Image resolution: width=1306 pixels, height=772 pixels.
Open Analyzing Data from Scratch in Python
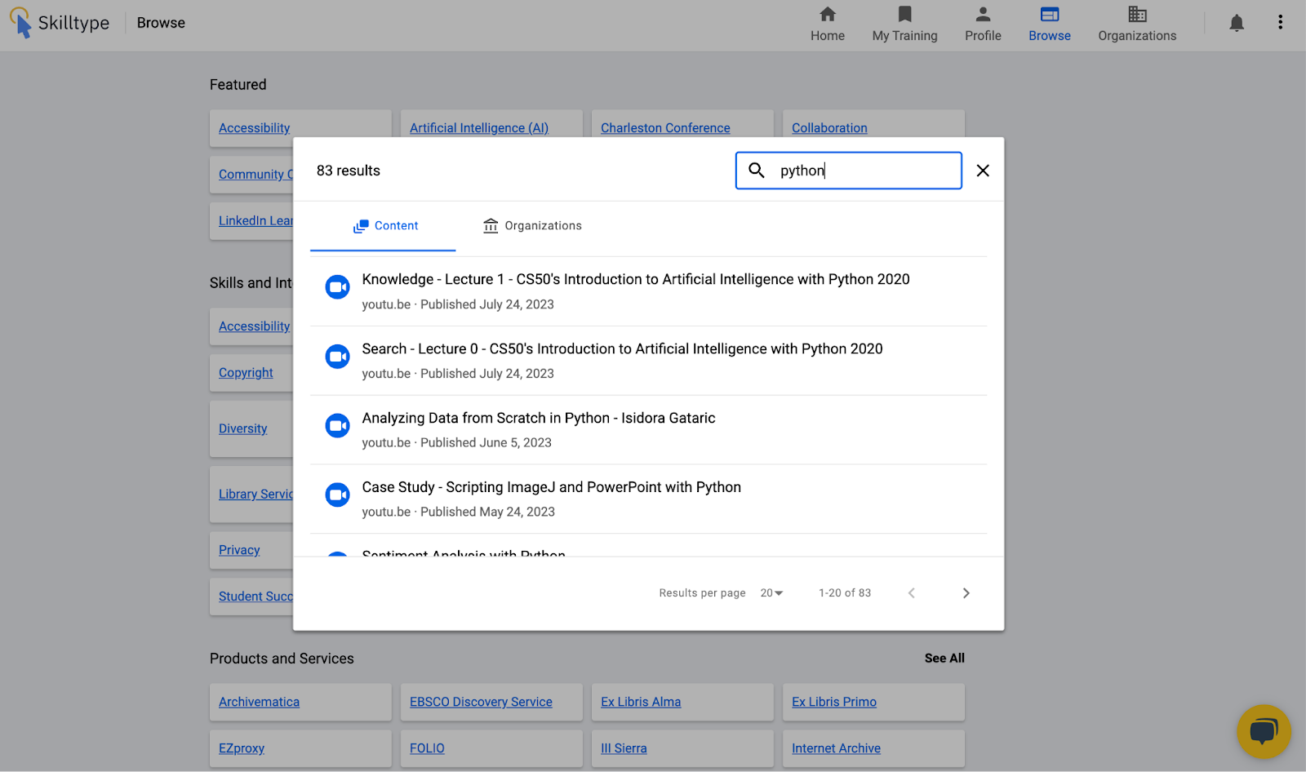coord(538,419)
